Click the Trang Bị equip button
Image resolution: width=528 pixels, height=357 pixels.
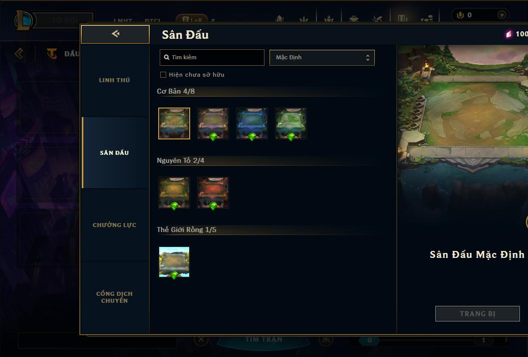click(x=478, y=314)
